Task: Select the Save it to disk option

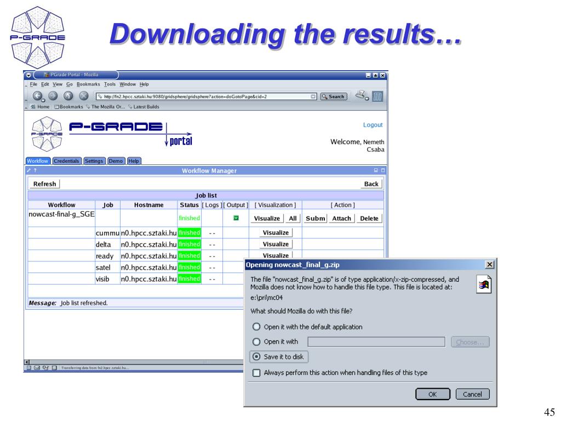Action: [x=256, y=356]
